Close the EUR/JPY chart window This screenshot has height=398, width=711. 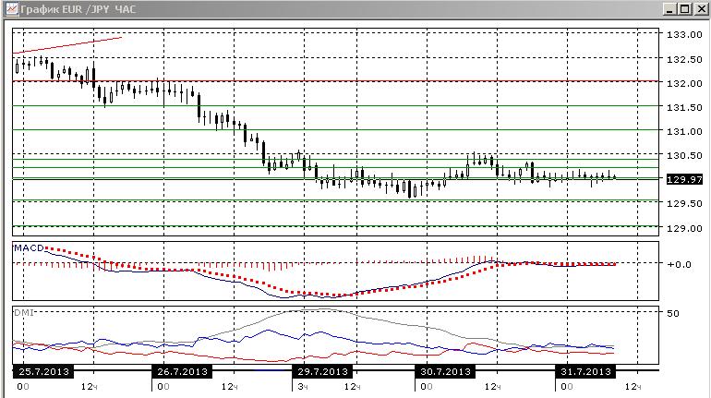pos(701,9)
